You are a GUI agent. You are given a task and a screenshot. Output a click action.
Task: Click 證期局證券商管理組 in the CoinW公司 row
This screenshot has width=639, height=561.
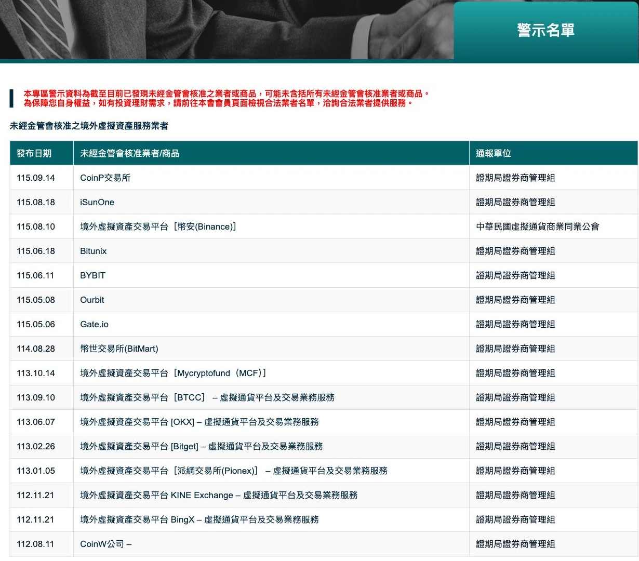516,544
